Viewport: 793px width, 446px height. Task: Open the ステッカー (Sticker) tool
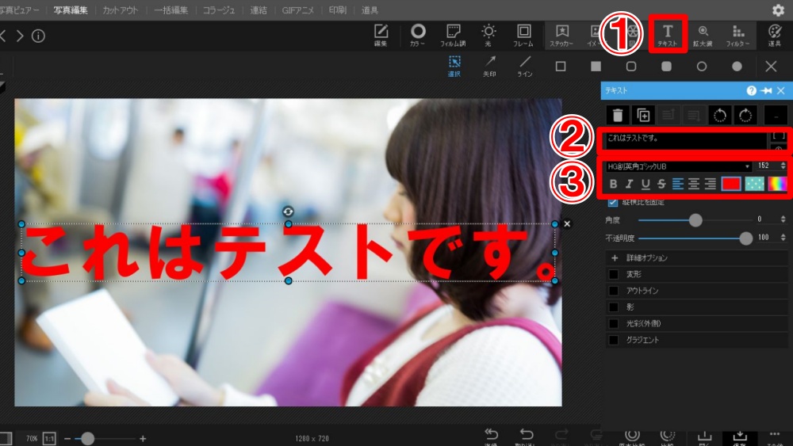pyautogui.click(x=562, y=35)
